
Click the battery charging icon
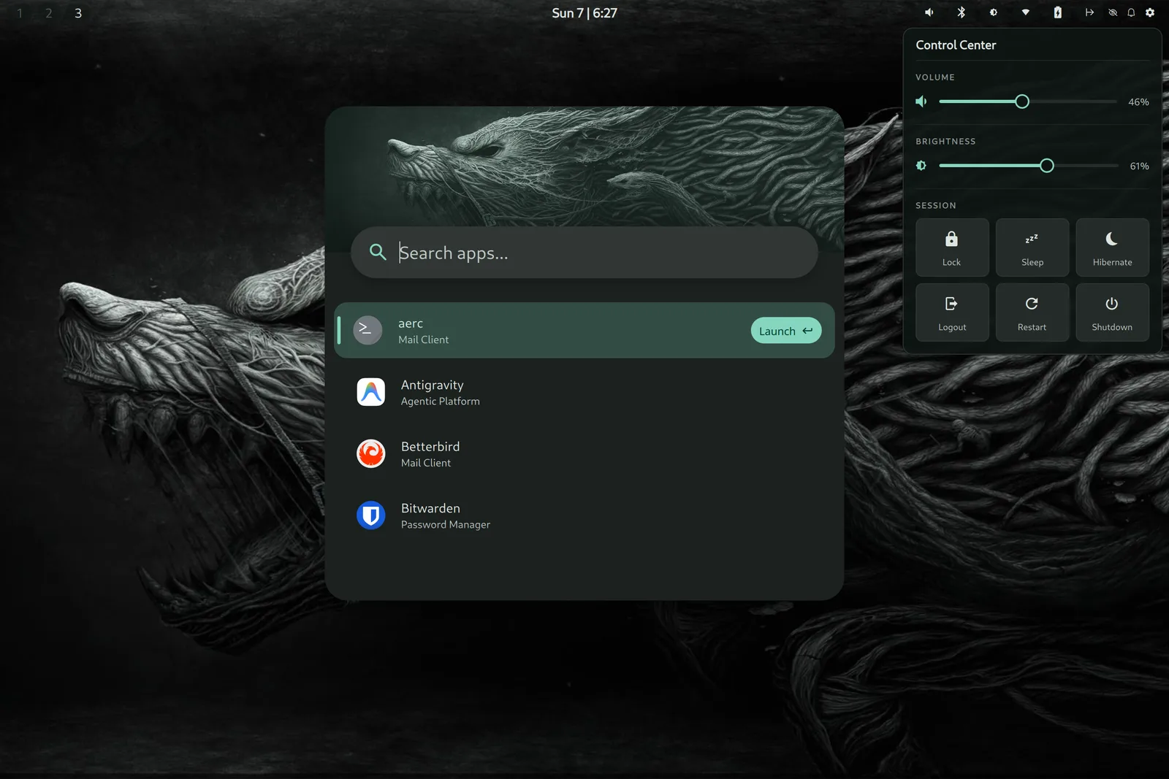tap(1057, 12)
